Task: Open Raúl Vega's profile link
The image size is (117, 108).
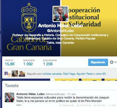Action: point(69,74)
